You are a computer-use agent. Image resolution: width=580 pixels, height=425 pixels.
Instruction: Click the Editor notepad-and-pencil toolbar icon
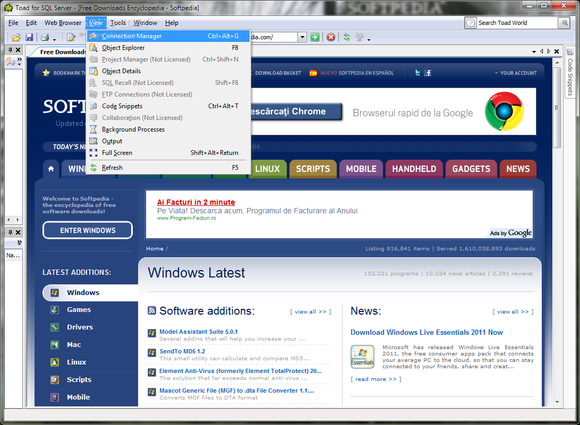tap(71, 37)
